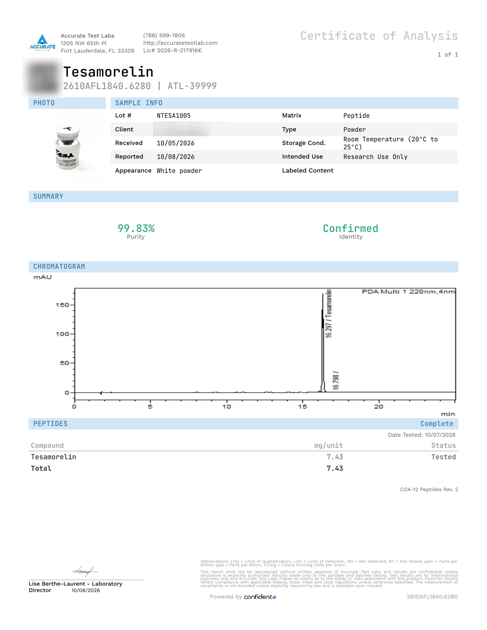
Task: Click the COA-12 Peptides Rev. 2 note
Action: [429, 489]
